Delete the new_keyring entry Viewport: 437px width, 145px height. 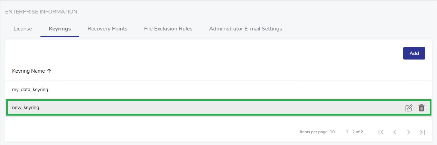(421, 108)
